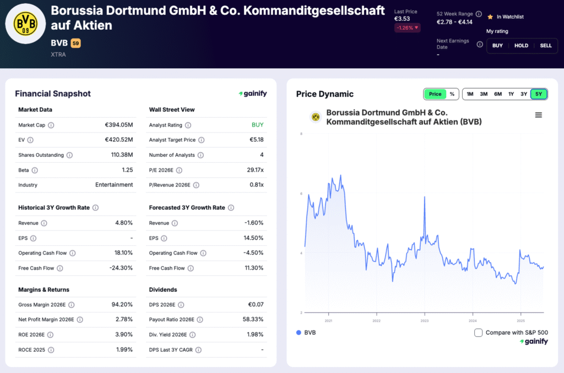Click the BVB legend dot below the chart
Screen dimensions: 564x373
pyautogui.click(x=298, y=332)
